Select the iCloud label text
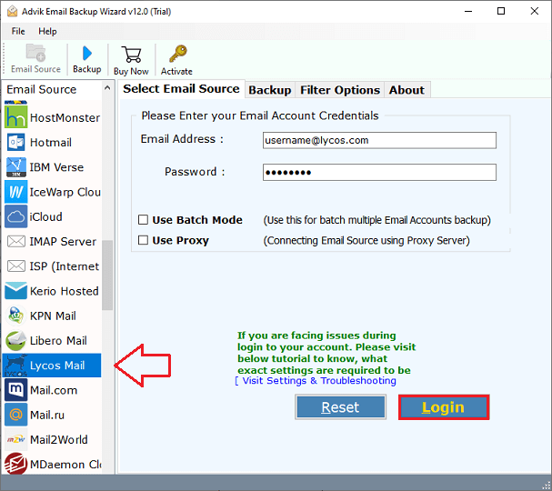Screen dimensions: 552x491 click(45, 216)
